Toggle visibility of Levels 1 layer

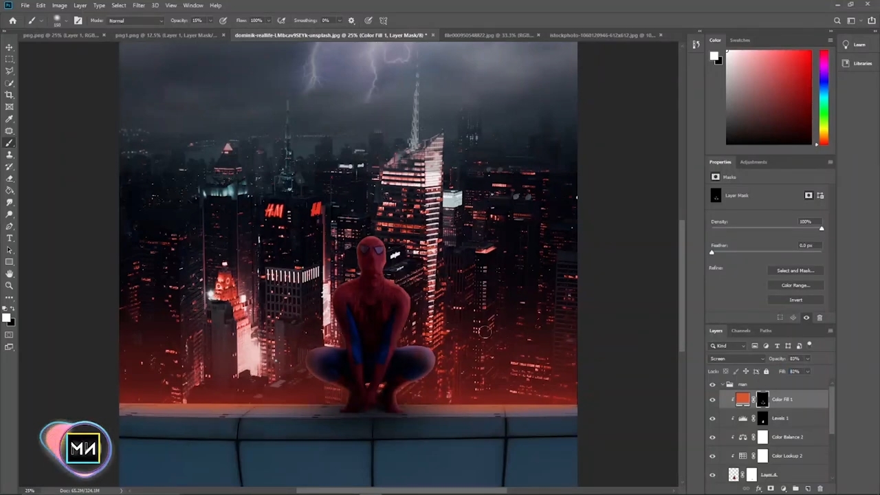[x=712, y=418]
